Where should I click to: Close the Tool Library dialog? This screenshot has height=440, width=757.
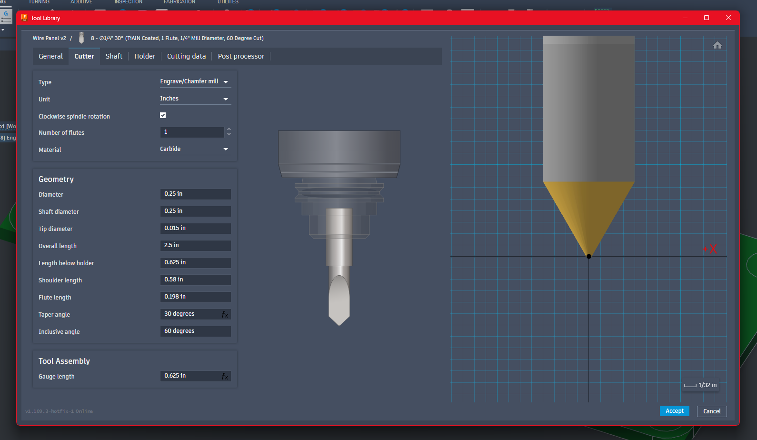728,18
